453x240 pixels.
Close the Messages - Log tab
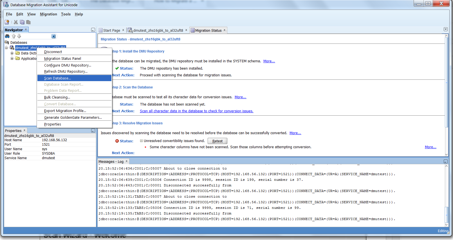(x=127, y=161)
